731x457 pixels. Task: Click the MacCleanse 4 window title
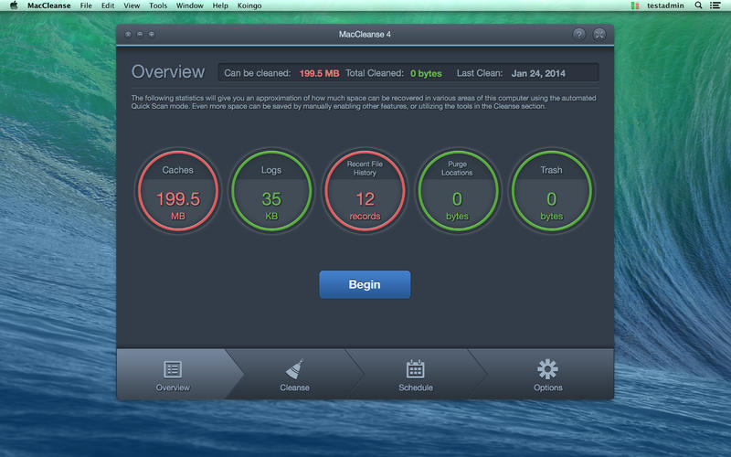tap(365, 34)
